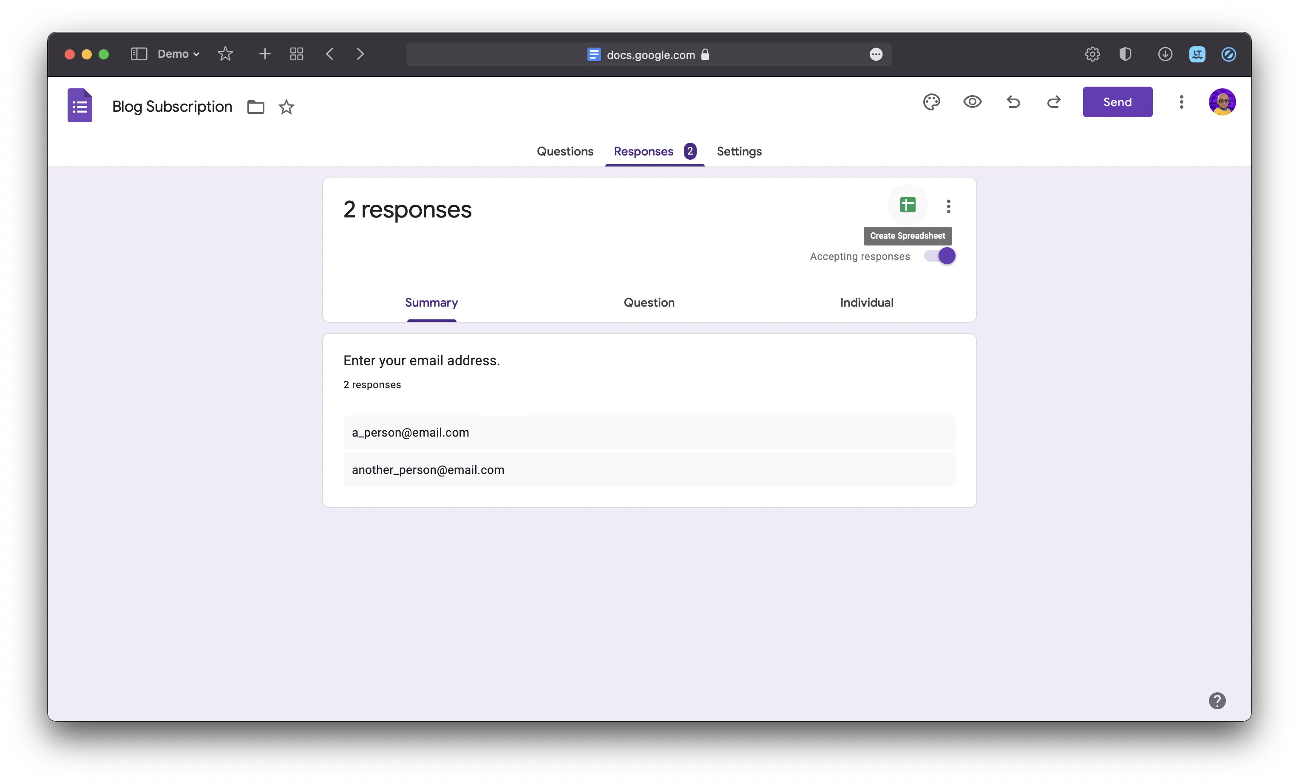
Task: Toggle the browser sidebar panel
Action: [x=139, y=54]
